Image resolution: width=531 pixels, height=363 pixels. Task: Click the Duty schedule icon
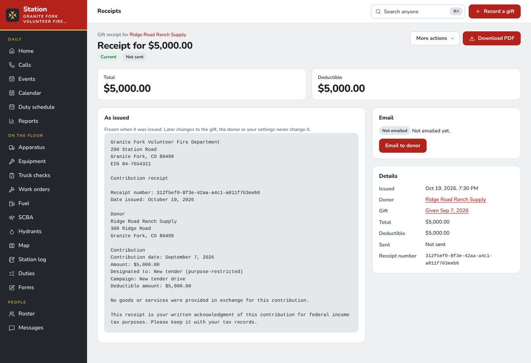pos(12,107)
